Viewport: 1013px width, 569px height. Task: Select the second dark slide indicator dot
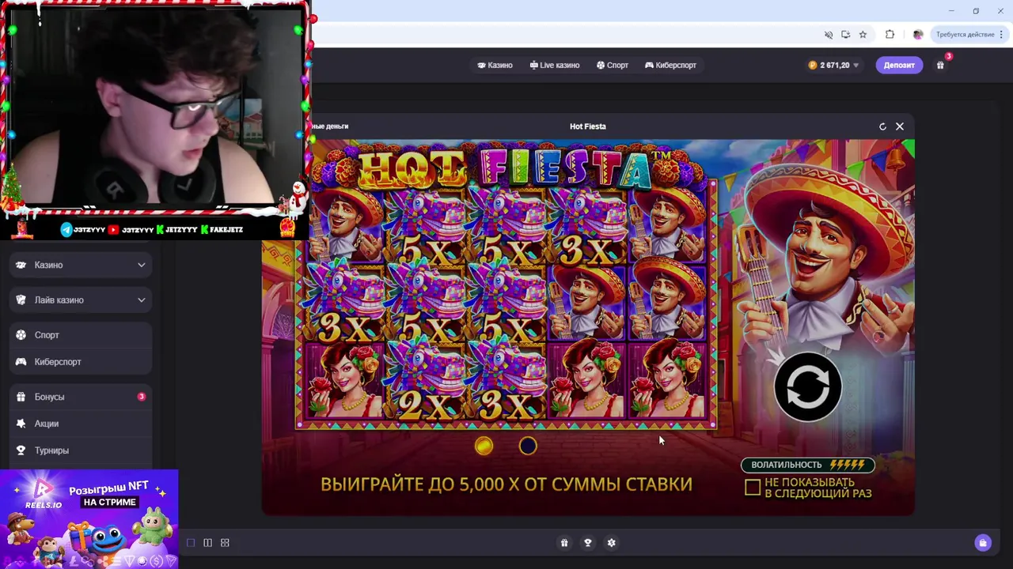528,447
